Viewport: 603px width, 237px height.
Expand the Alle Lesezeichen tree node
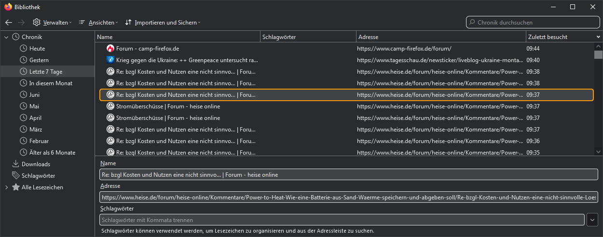pos(6,187)
